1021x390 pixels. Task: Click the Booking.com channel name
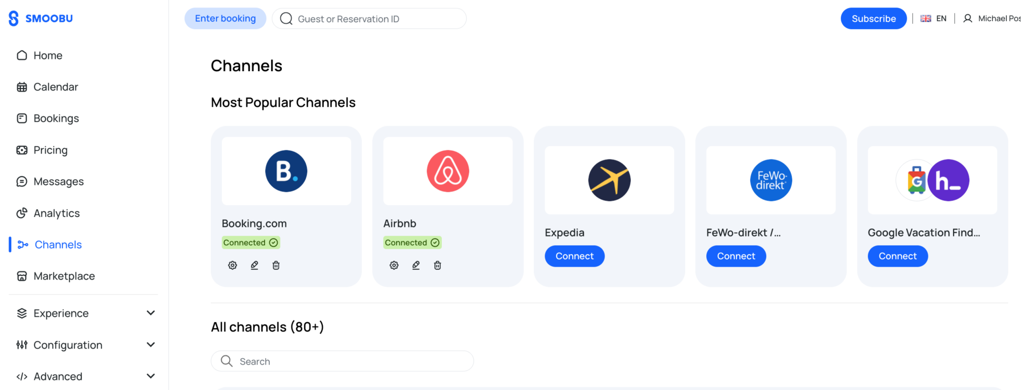(254, 224)
